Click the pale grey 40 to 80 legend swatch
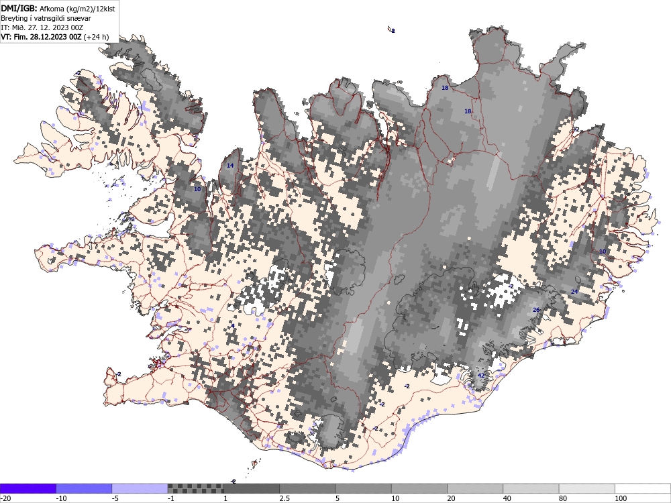 click(531, 488)
